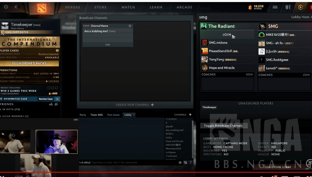This screenshot has width=312, height=177.
Task: Click Review Case button
Action: pos(46,99)
